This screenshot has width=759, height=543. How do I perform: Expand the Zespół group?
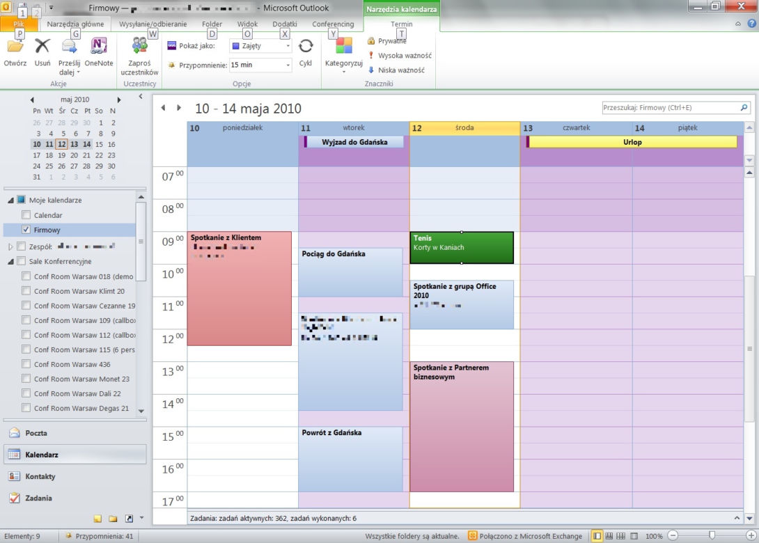[x=10, y=247]
